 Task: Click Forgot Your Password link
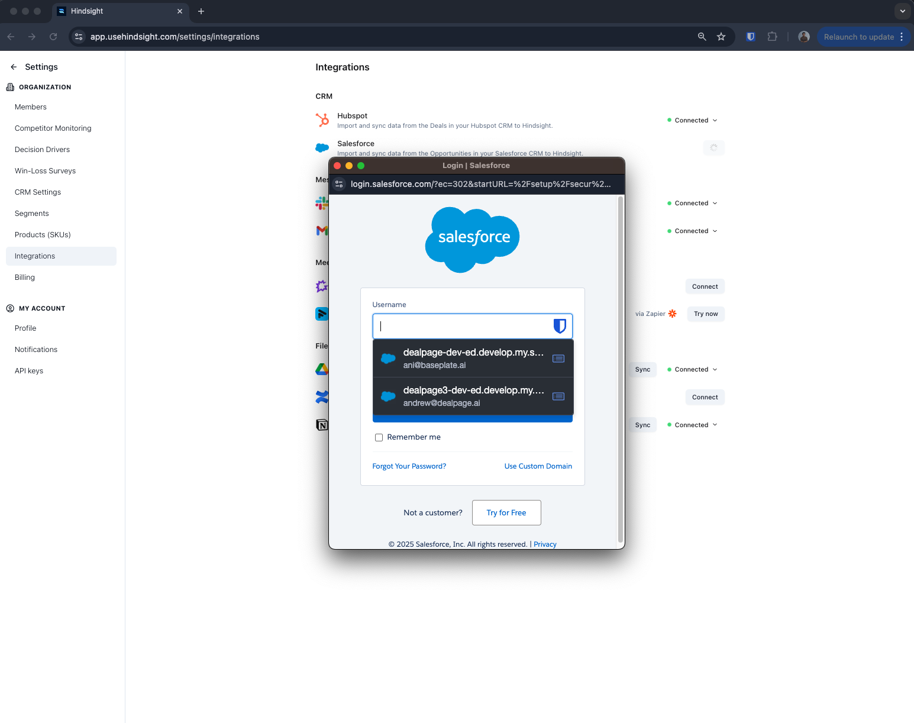[x=409, y=466]
